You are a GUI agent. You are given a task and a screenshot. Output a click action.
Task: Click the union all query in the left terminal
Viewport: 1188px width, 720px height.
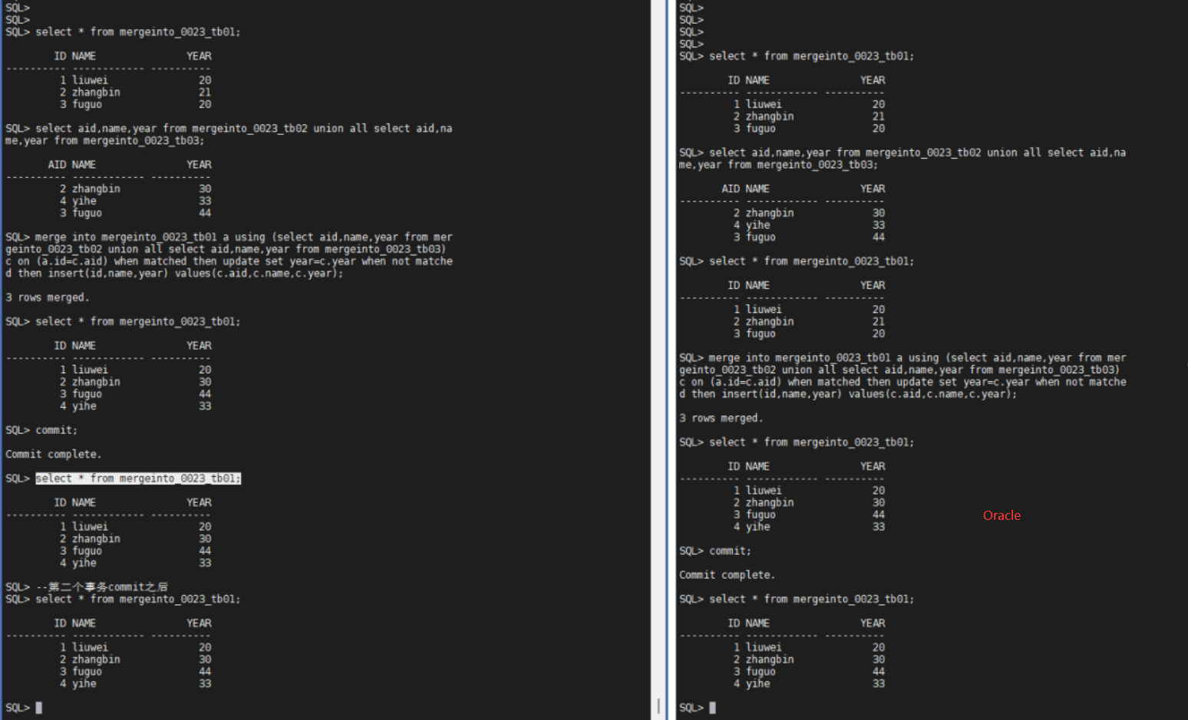coord(229,134)
